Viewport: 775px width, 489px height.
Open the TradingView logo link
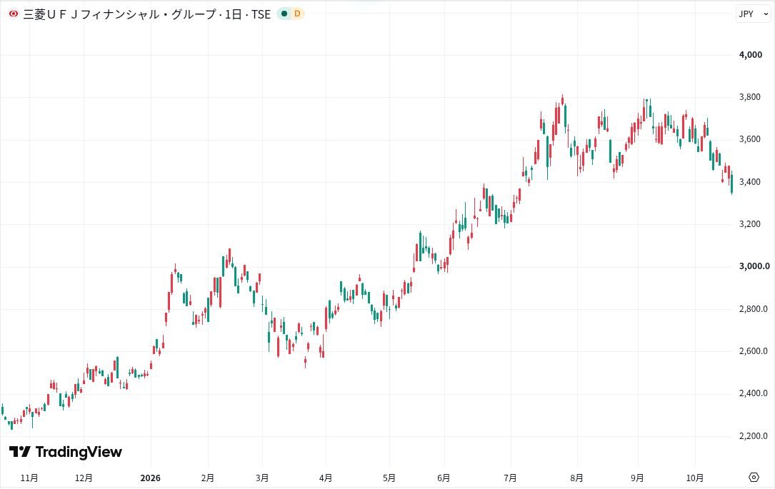pos(66,452)
